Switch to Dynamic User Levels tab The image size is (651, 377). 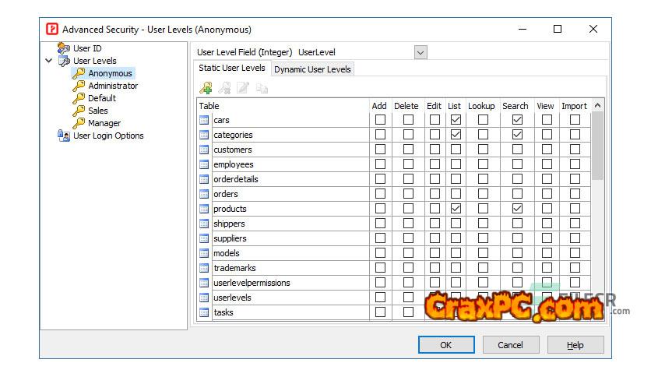point(312,69)
